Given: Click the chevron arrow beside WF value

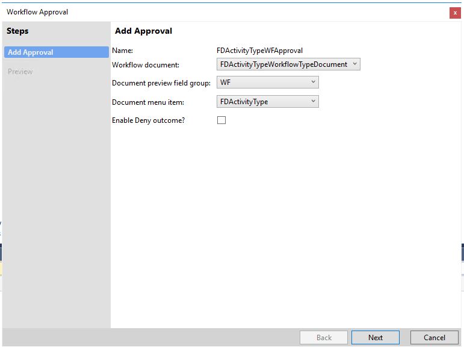Looking at the screenshot, I should point(313,82).
